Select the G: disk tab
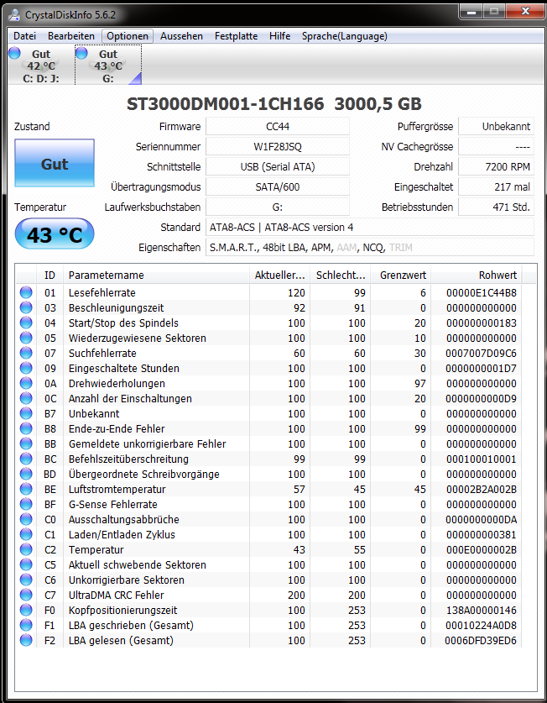The width and height of the screenshot is (547, 703). [108, 66]
